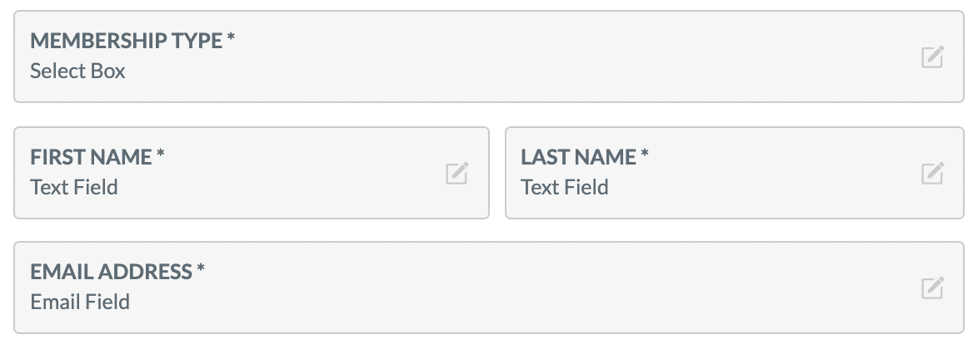Select the MEMBERSHIP TYPE heading label
The height and width of the screenshot is (349, 978).
tap(126, 41)
